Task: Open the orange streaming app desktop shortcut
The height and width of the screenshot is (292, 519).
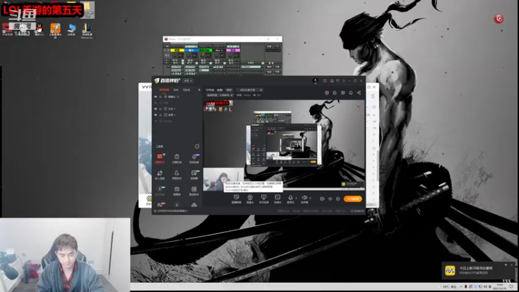Action: tap(55, 30)
